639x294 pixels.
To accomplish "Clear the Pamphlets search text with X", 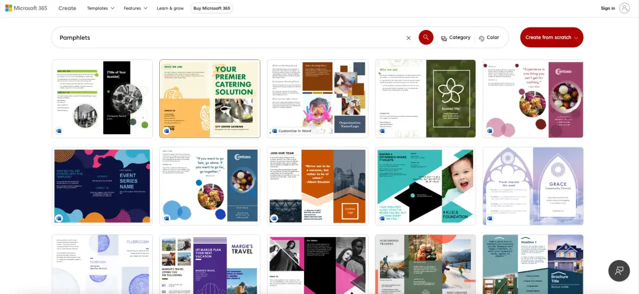I will [x=408, y=38].
